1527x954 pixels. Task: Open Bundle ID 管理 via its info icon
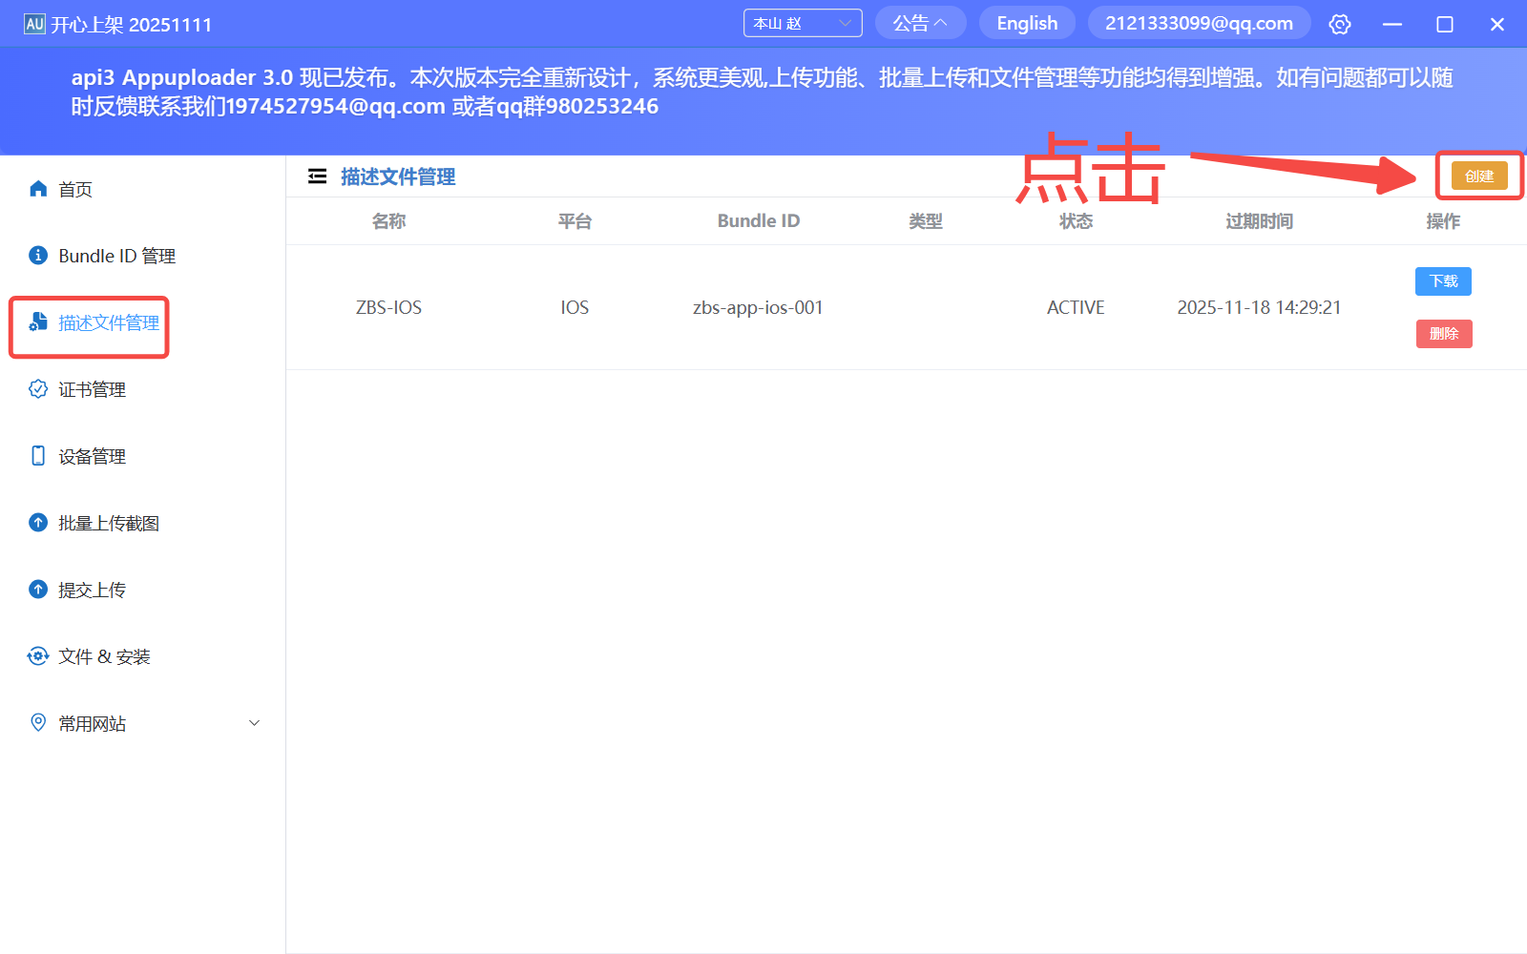tap(37, 255)
